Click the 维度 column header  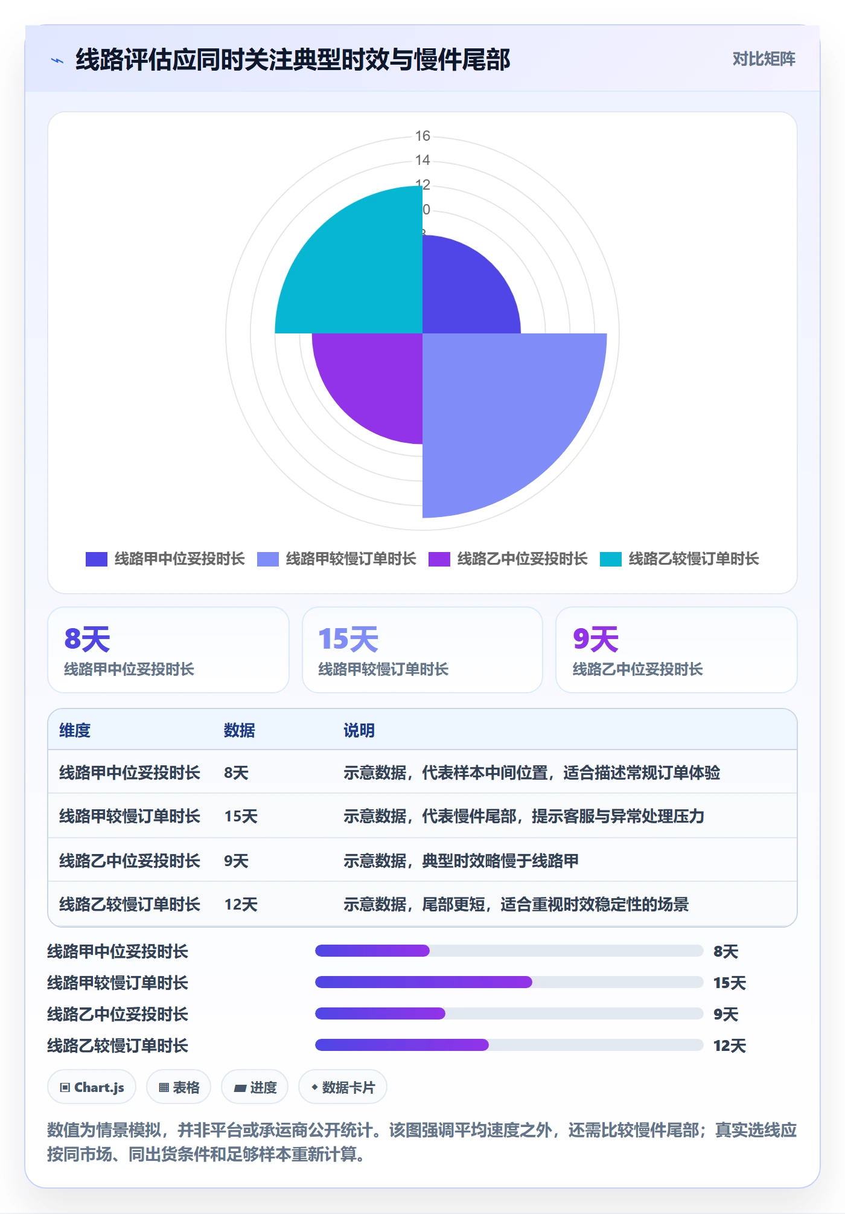[75, 730]
